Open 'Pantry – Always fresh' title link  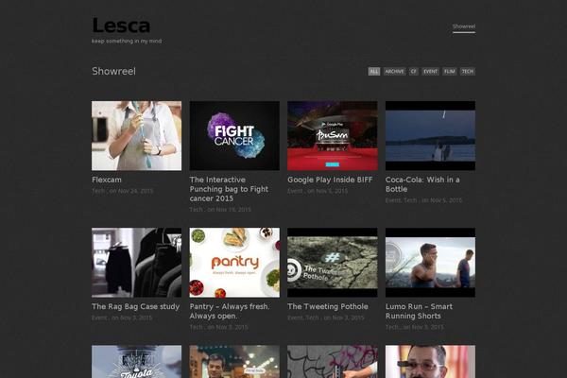pos(230,311)
